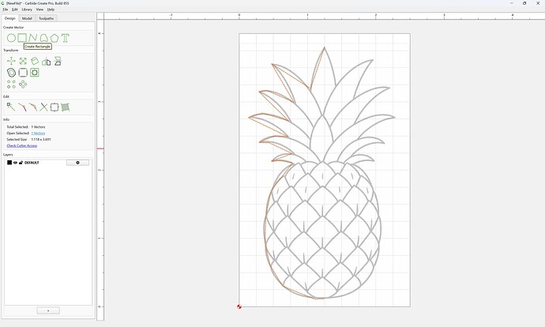Click the filled grid warp icon

(x=66, y=107)
